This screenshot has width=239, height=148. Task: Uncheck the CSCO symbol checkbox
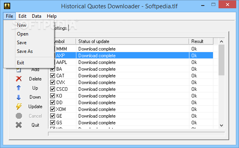tap(53, 89)
